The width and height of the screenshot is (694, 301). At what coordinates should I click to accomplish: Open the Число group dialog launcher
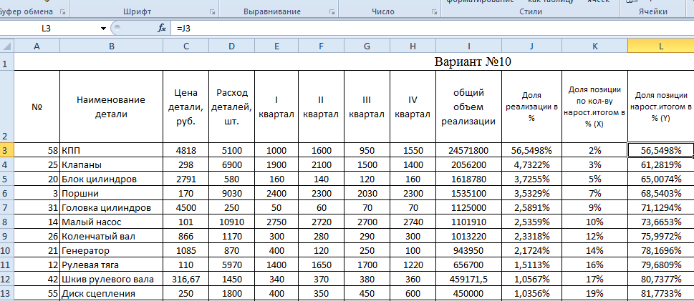(x=434, y=12)
